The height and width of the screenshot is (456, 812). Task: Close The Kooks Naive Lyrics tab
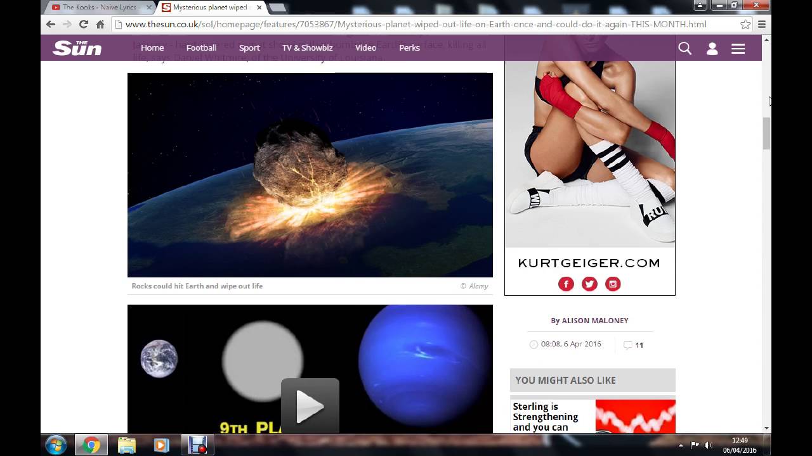(x=149, y=8)
